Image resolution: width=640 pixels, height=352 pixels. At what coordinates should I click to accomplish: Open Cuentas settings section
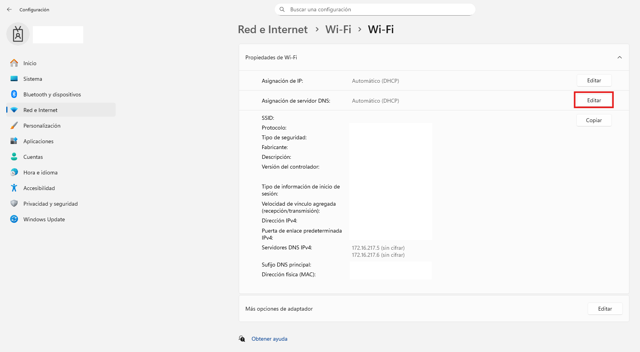pyautogui.click(x=33, y=157)
